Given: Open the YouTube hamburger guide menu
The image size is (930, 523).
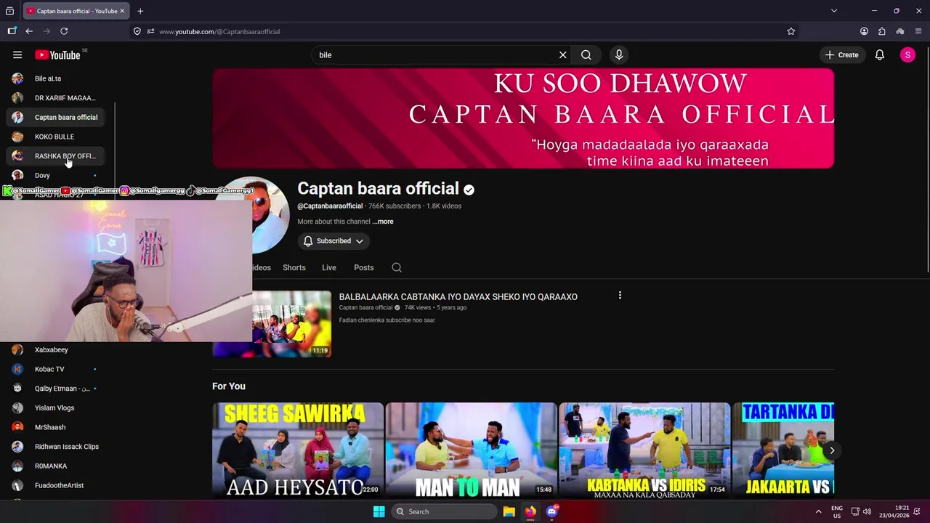Looking at the screenshot, I should [17, 55].
